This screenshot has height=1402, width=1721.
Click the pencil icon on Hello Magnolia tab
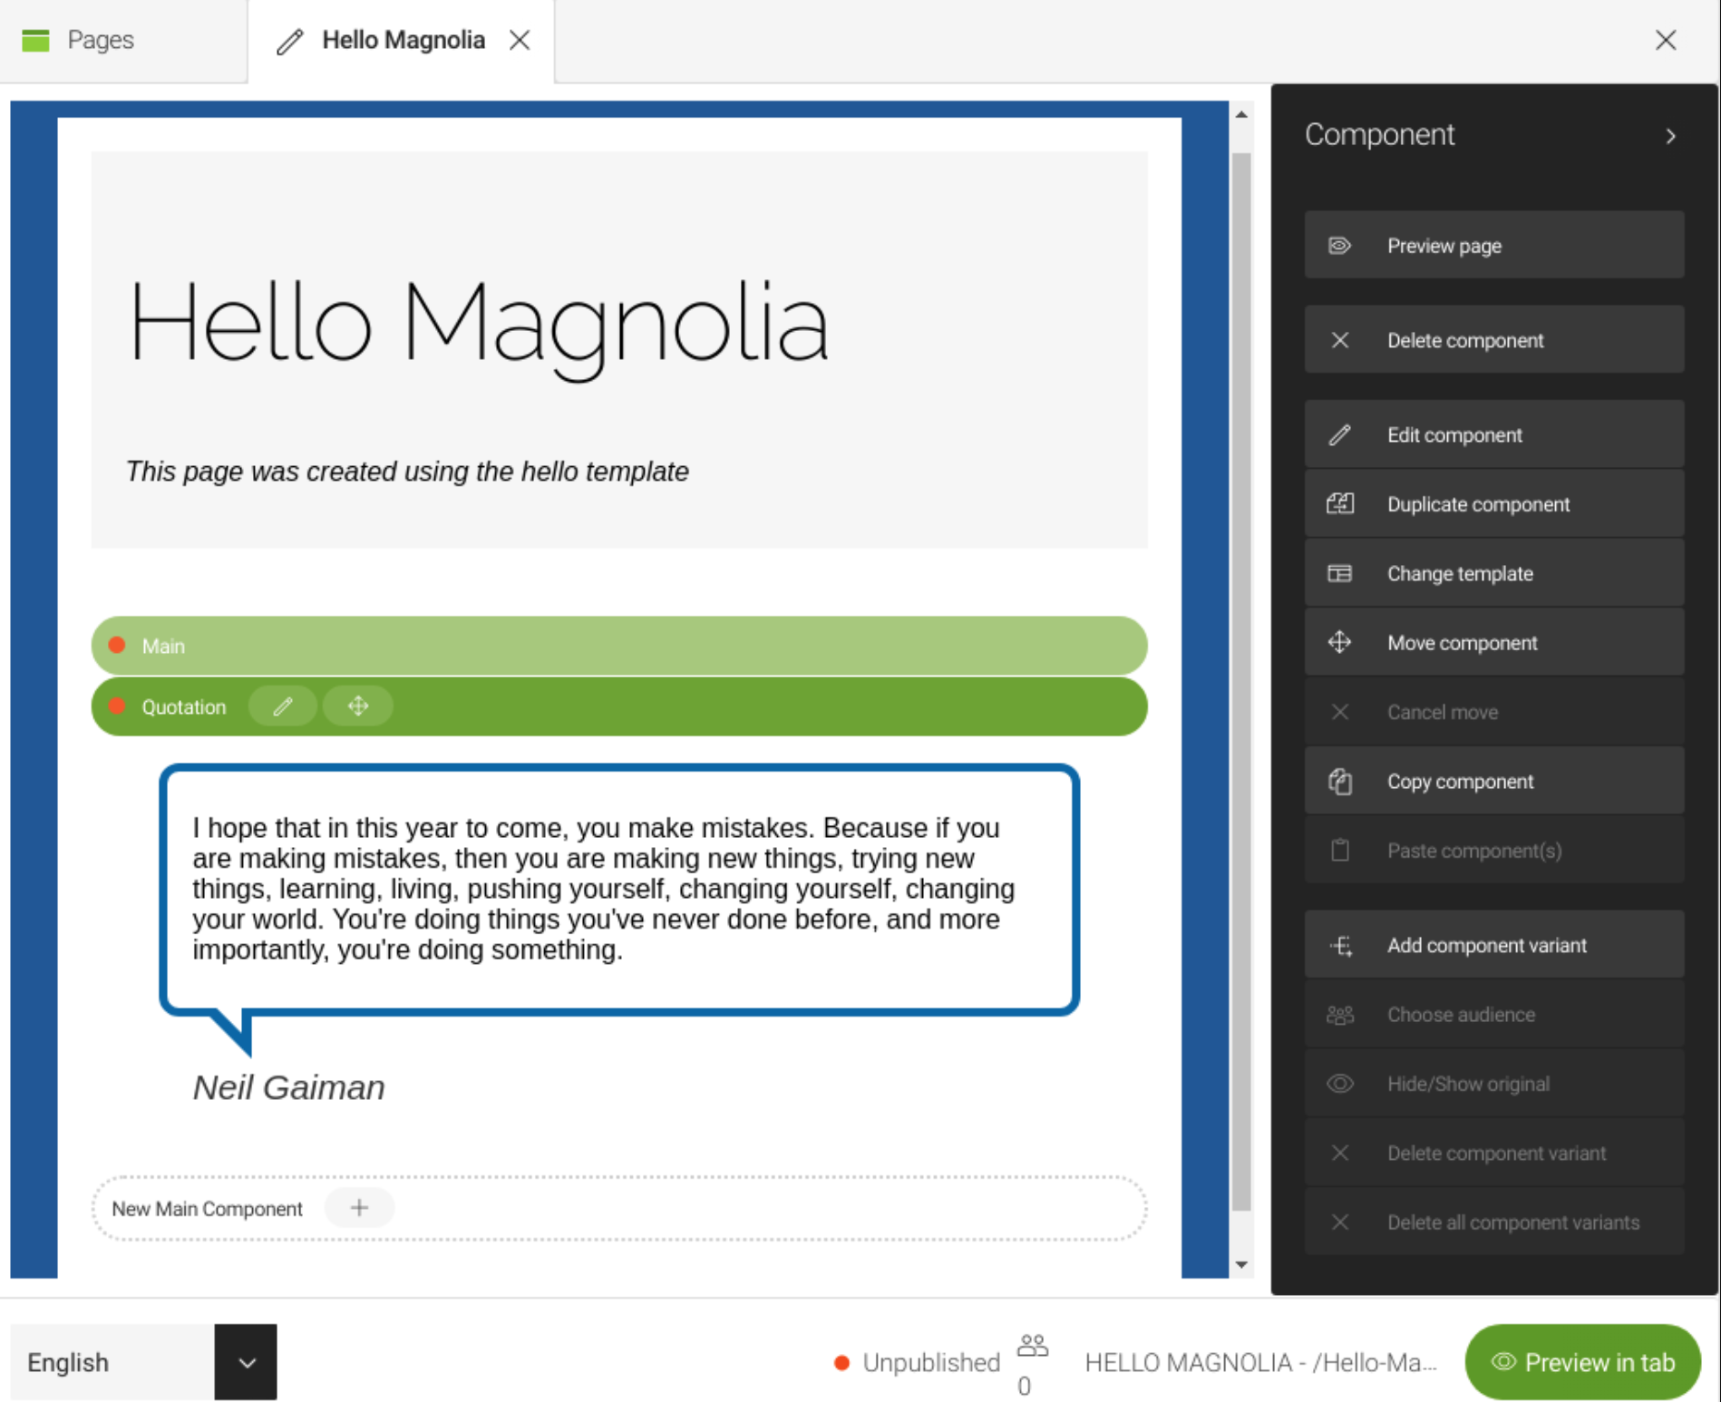pyautogui.click(x=289, y=41)
